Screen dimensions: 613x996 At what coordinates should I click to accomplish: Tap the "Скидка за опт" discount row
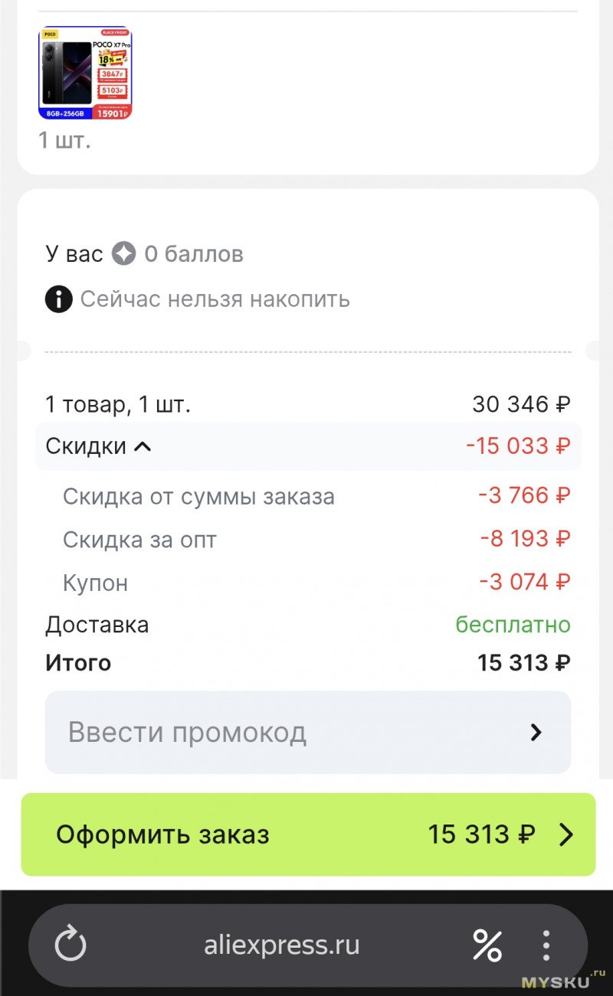(x=139, y=540)
